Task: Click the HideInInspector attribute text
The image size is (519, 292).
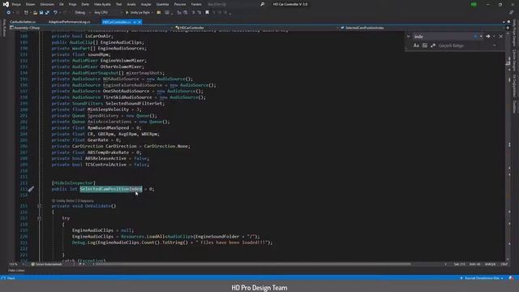Action: pyautogui.click(x=74, y=182)
